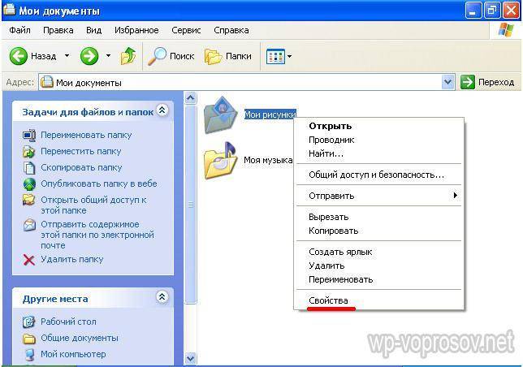Click the Рабочий стол desktop icon
Screen dimensions: 523x367
tap(29, 322)
